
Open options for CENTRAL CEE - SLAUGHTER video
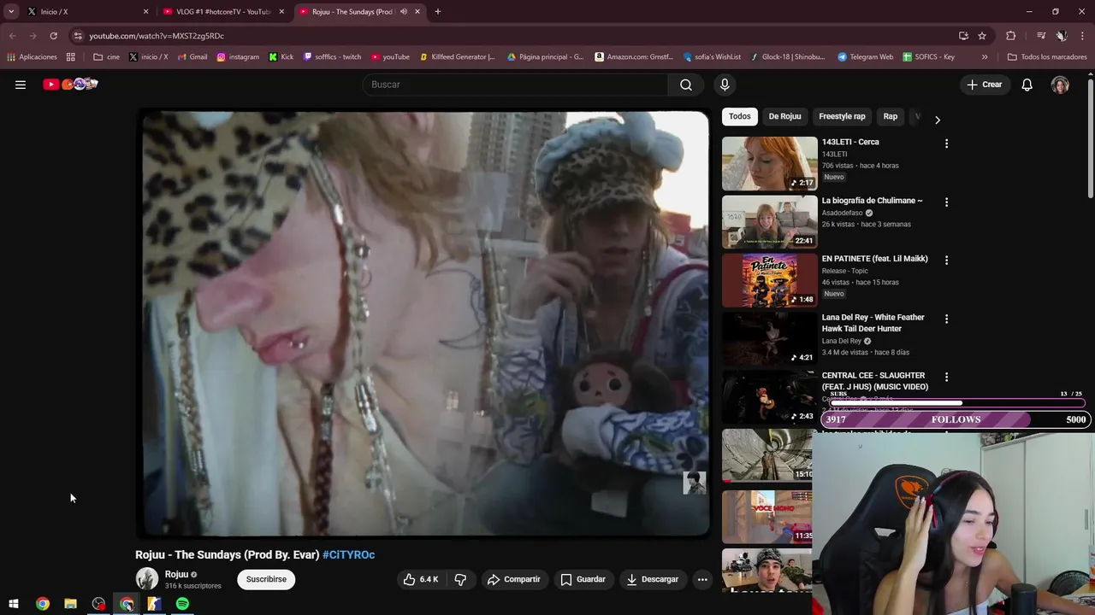tap(946, 377)
